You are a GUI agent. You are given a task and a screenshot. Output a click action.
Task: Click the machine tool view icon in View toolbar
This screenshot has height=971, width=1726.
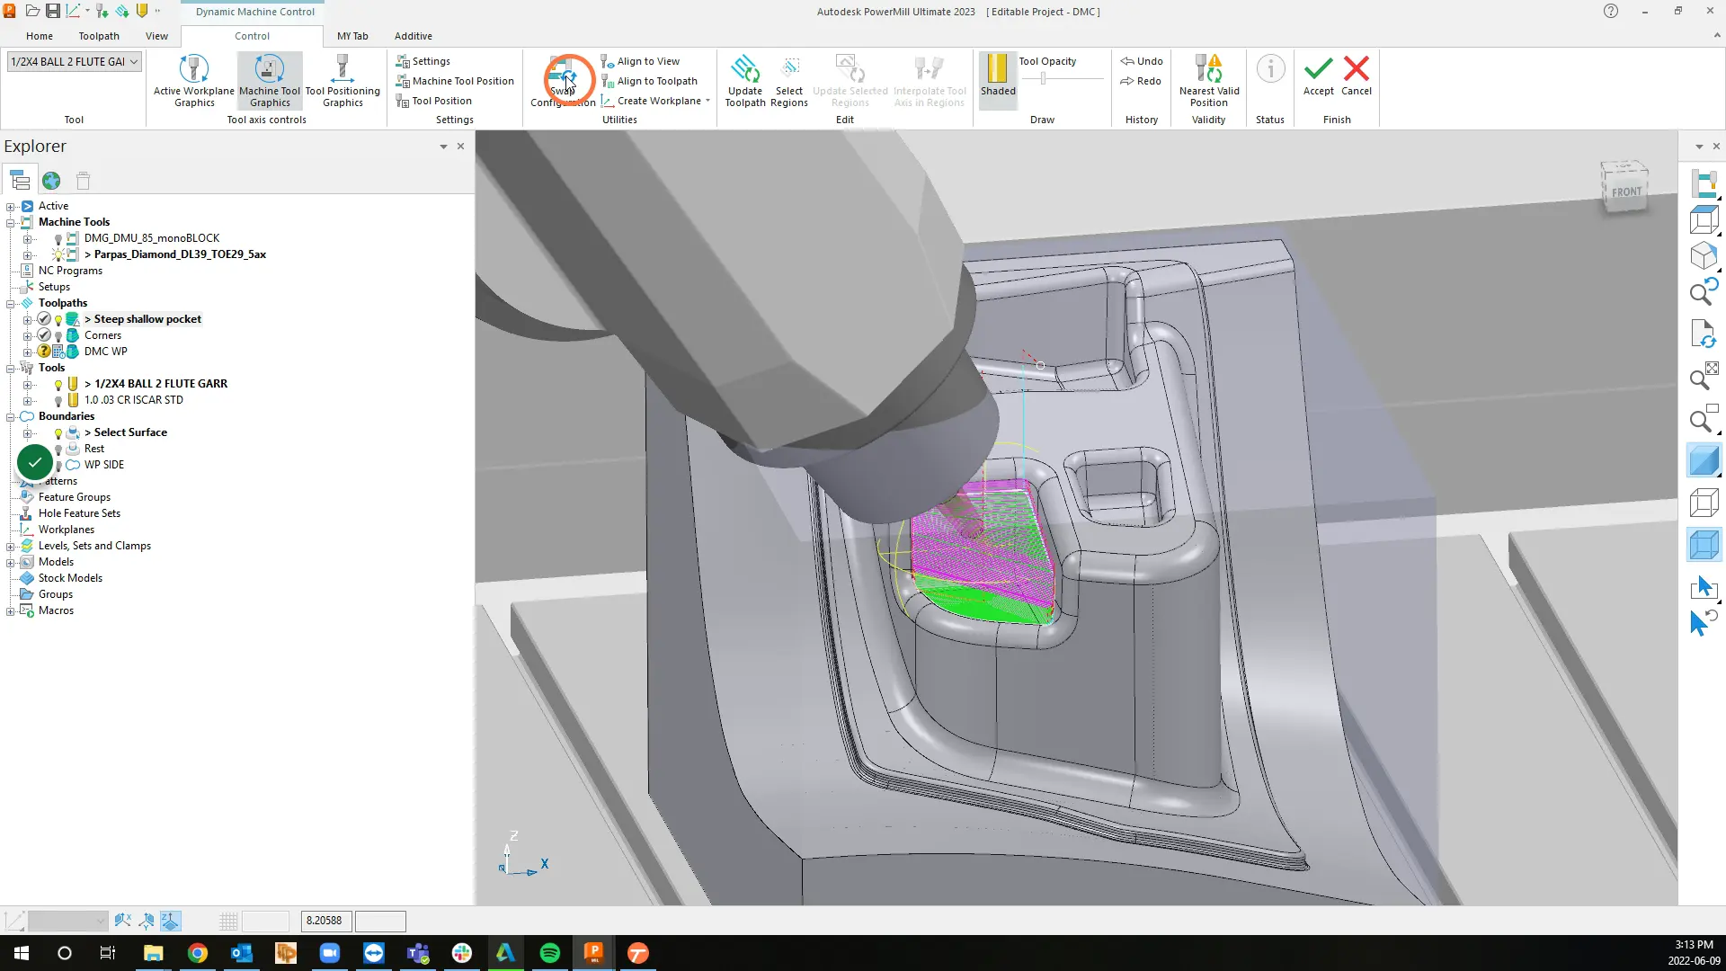click(x=1704, y=183)
